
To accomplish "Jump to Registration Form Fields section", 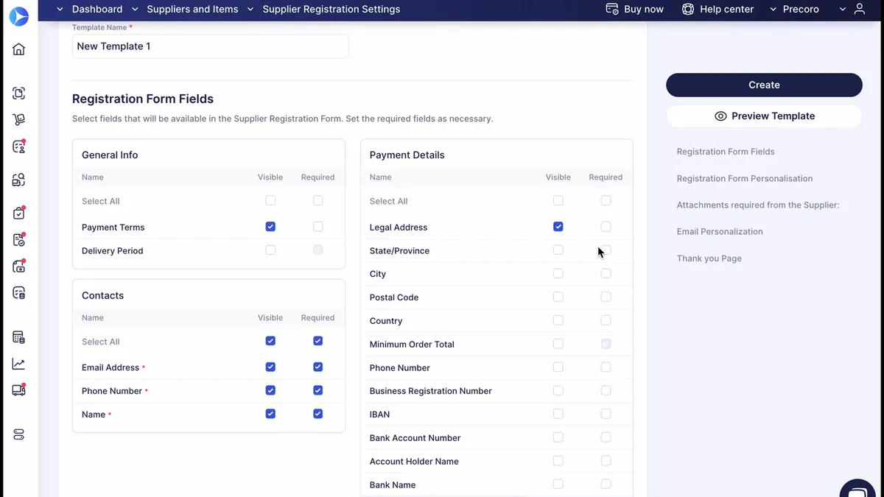I will coord(726,152).
